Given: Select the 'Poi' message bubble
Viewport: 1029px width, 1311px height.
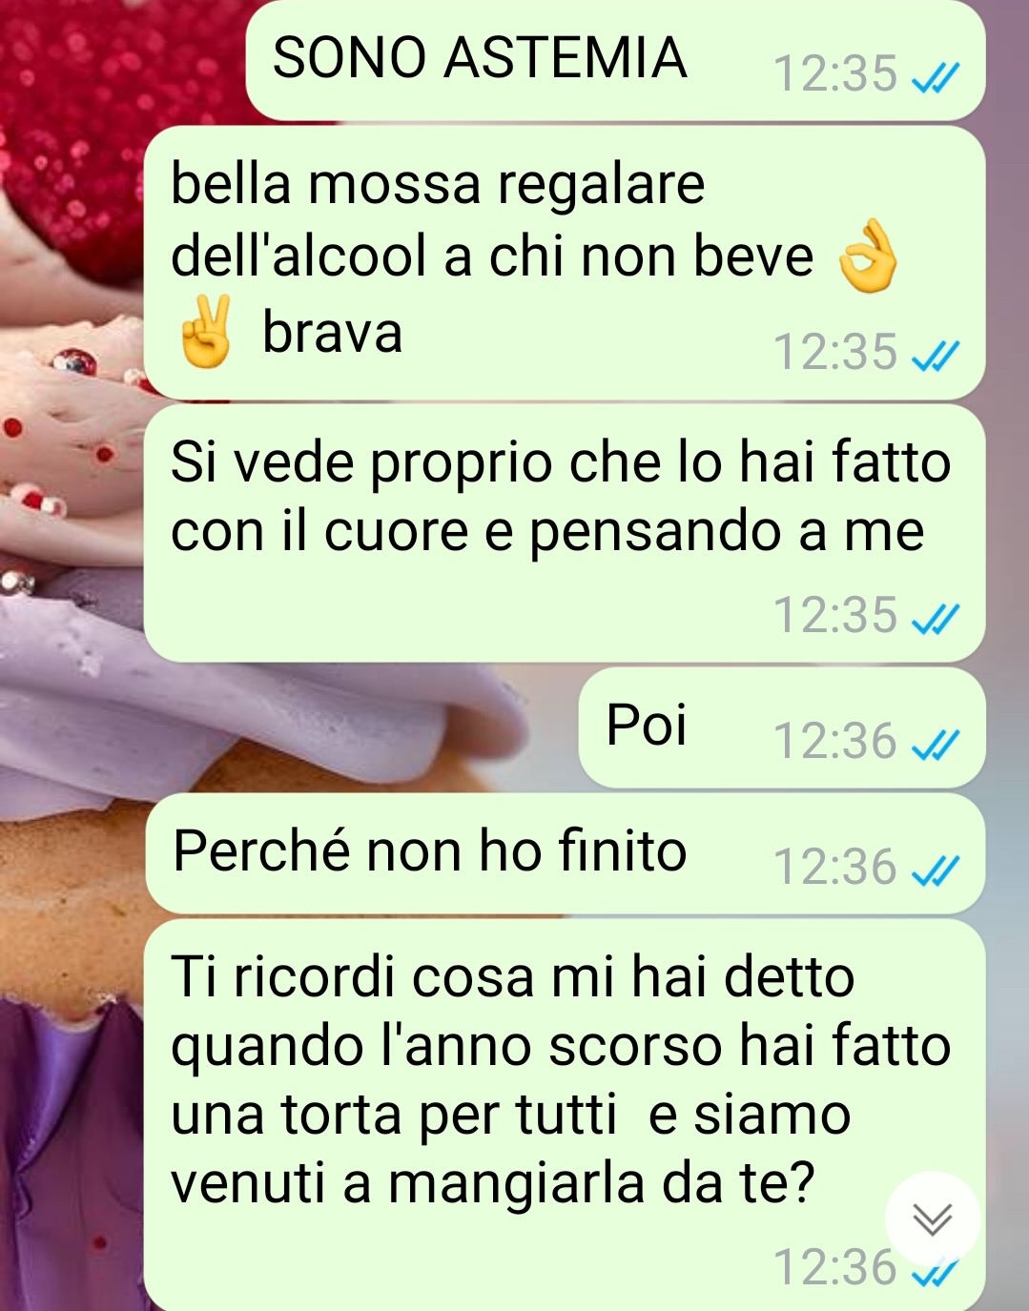Looking at the screenshot, I should [781, 727].
